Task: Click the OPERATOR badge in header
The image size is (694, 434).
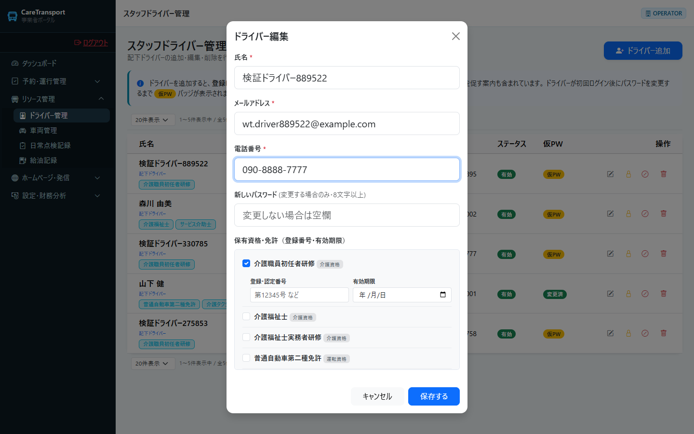Action: 663,14
